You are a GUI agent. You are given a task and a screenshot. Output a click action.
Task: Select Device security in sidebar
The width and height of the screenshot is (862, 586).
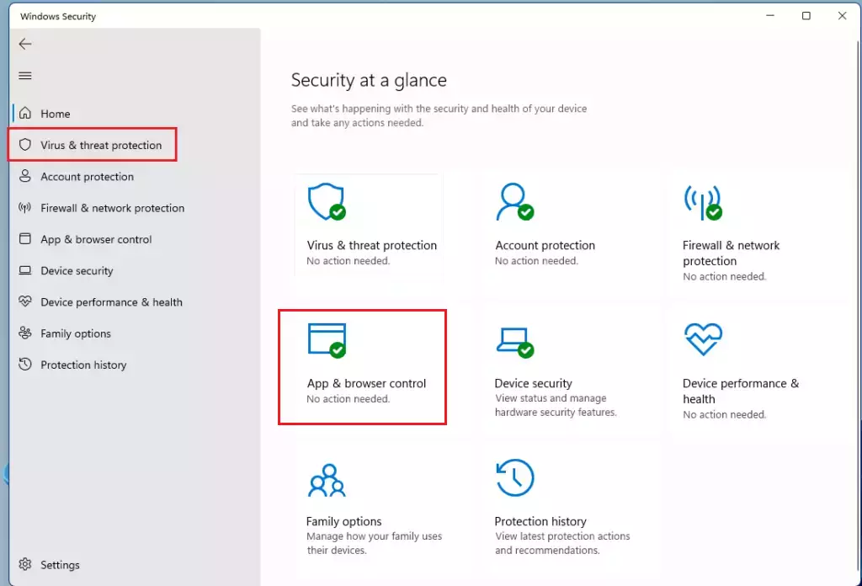(x=77, y=271)
